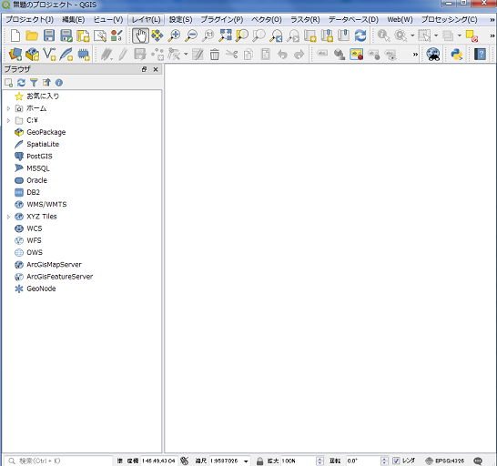This screenshot has height=466, width=497.
Task: Open the ビュー(V) menu
Action: tap(108, 20)
